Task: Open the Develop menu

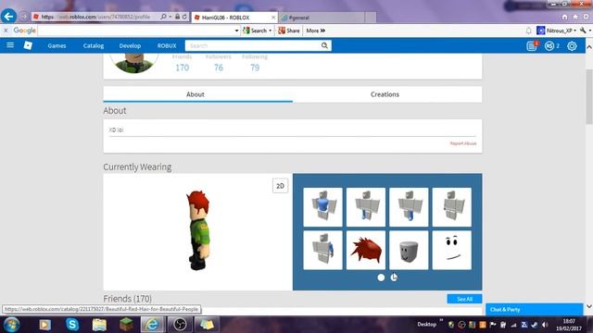Action: pos(130,45)
